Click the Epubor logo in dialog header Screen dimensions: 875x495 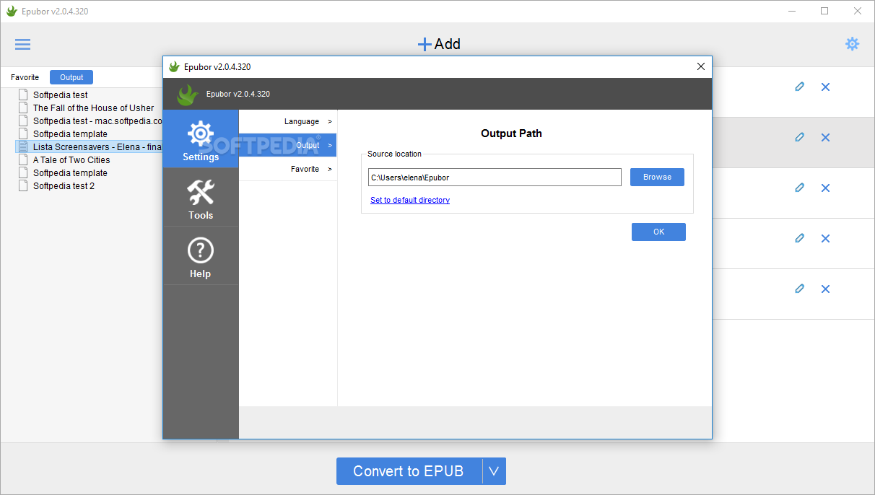(x=188, y=95)
